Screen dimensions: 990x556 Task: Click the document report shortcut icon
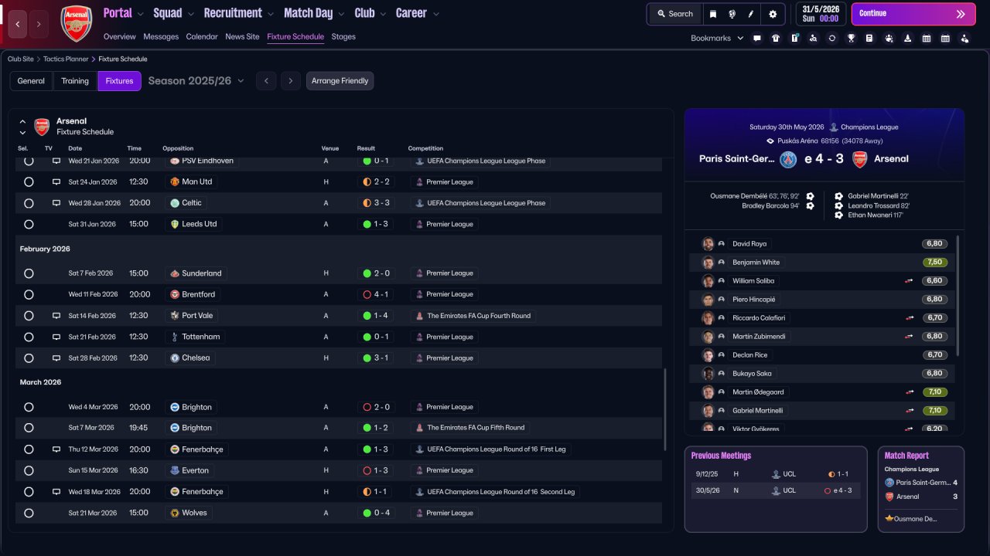coord(869,38)
